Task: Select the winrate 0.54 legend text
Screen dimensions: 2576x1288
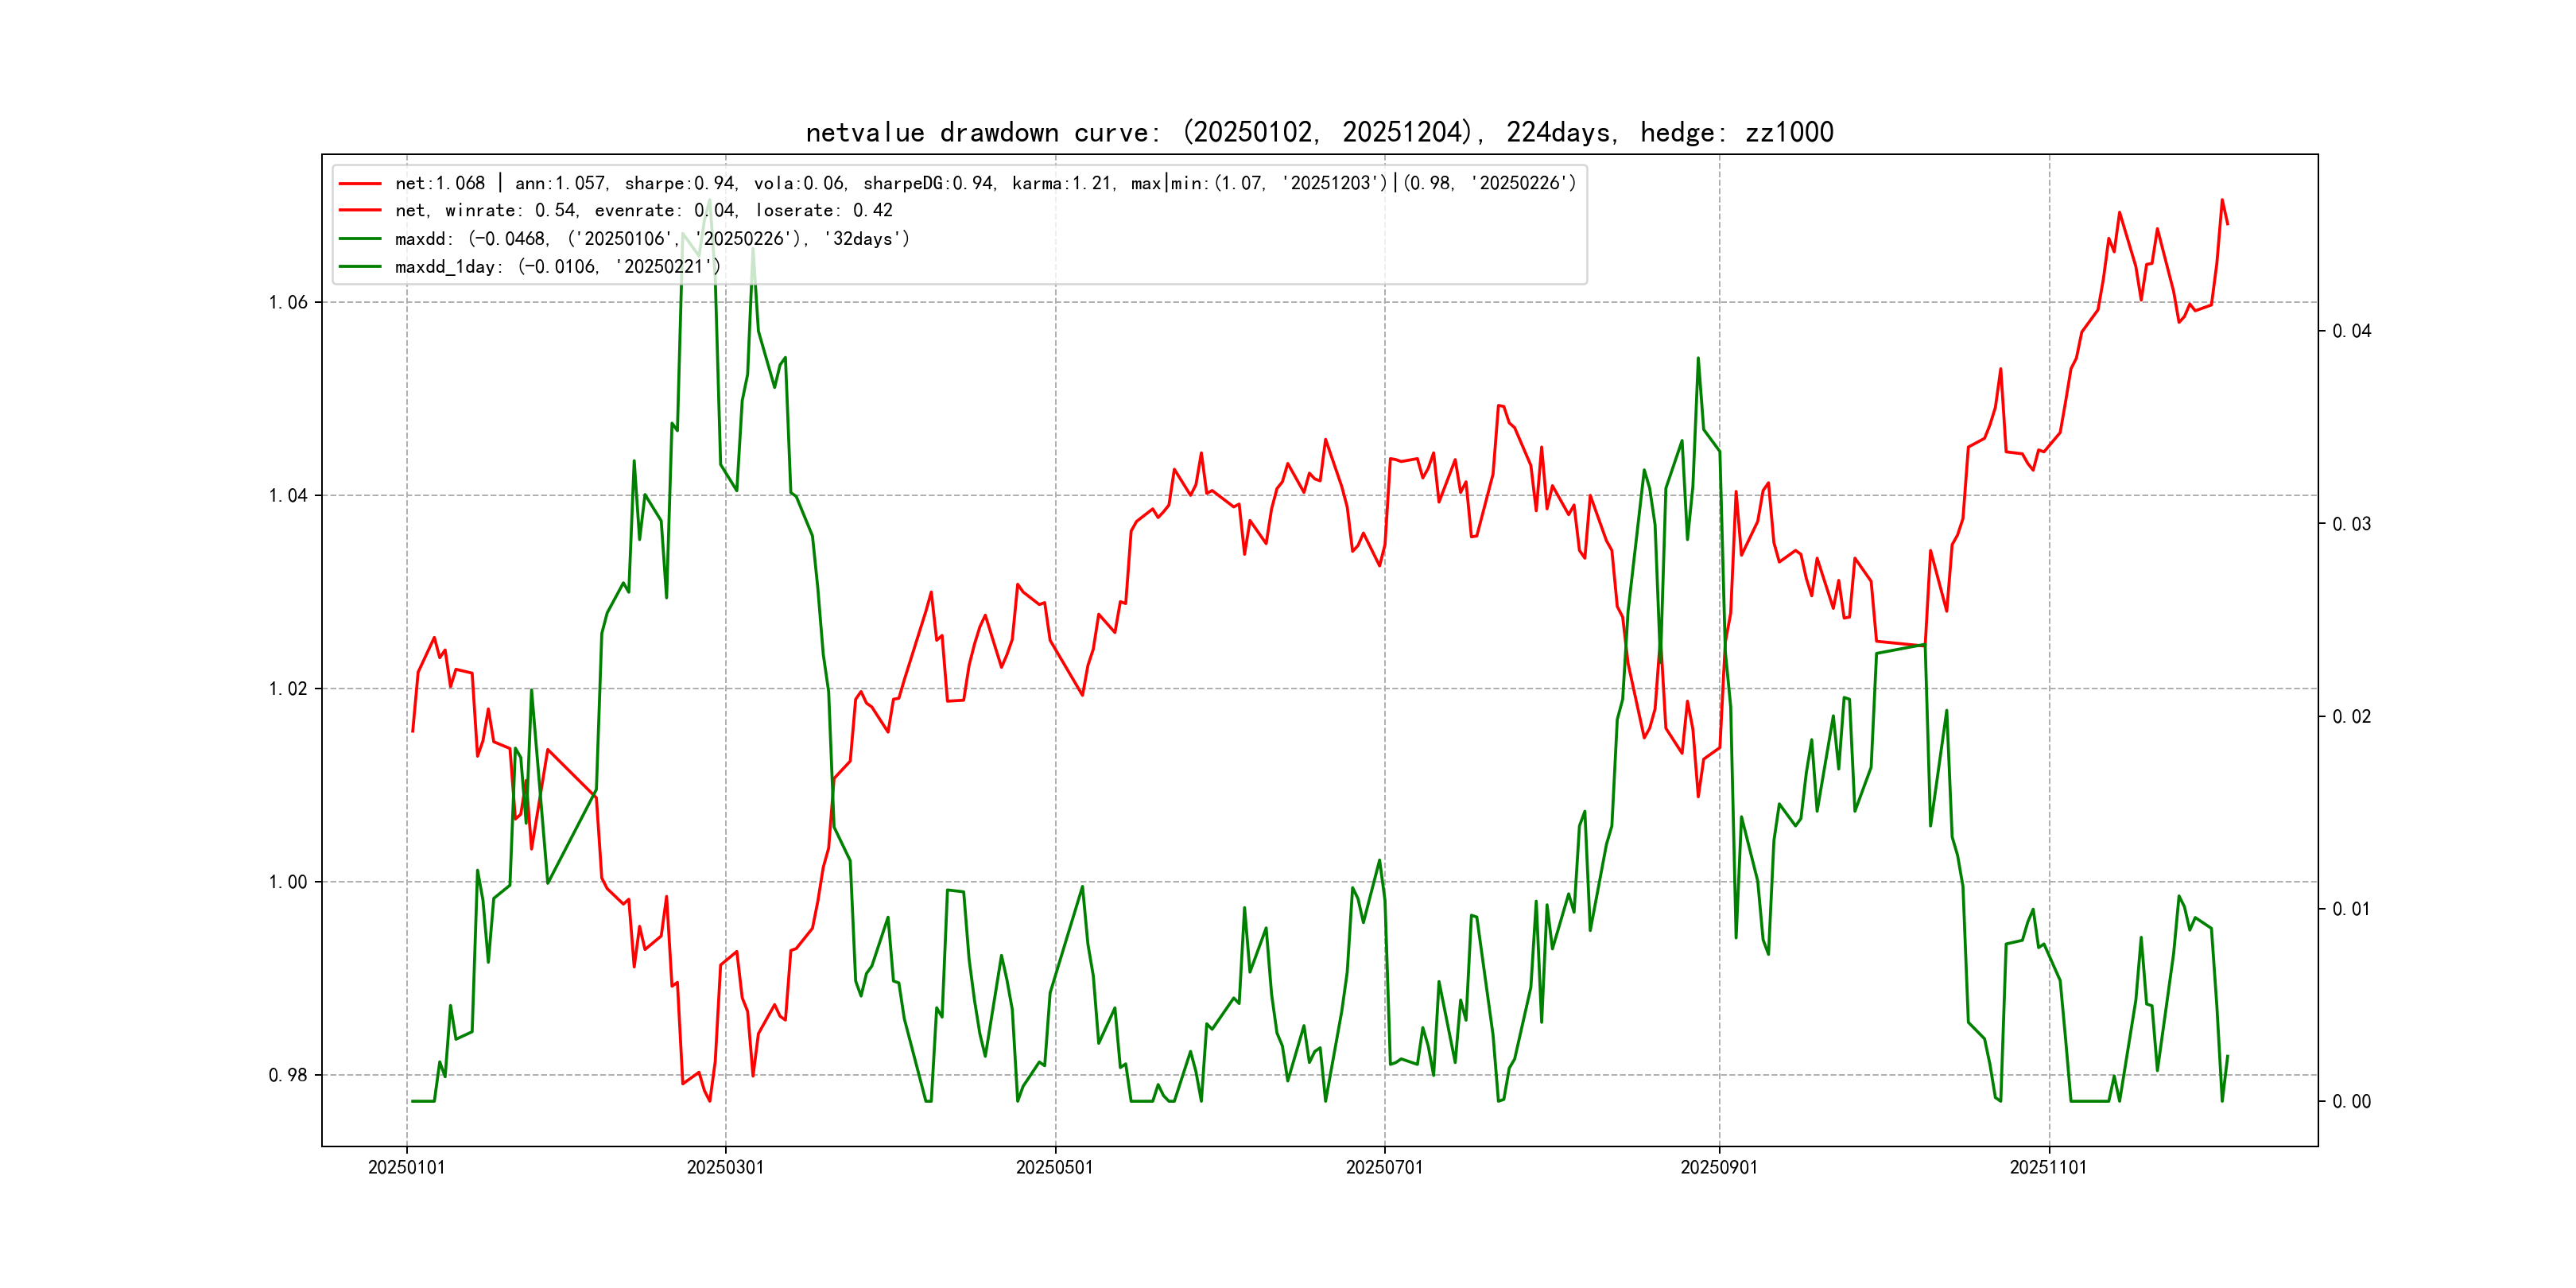Action: (x=643, y=211)
